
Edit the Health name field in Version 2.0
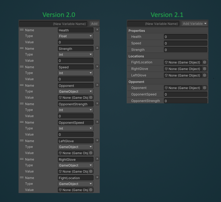(76, 30)
